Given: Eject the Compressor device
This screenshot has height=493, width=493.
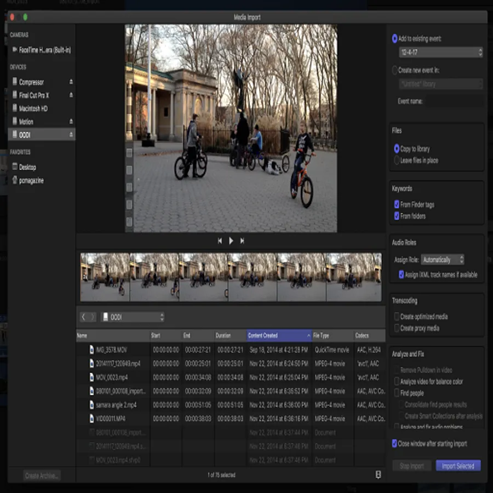Looking at the screenshot, I should 71,82.
